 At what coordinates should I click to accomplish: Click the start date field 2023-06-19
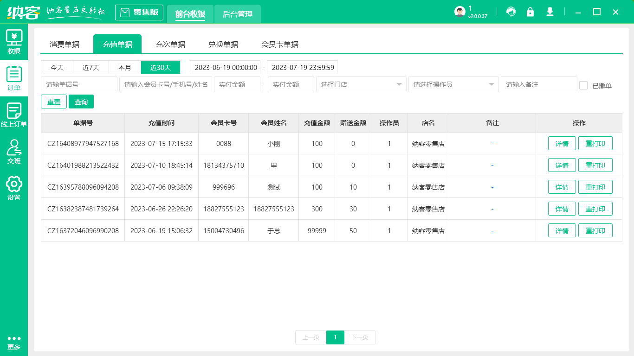coord(225,67)
